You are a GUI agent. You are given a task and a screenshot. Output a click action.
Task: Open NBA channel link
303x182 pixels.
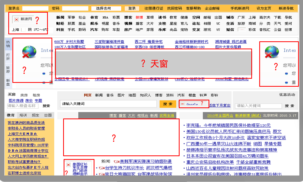[x=105, y=17]
